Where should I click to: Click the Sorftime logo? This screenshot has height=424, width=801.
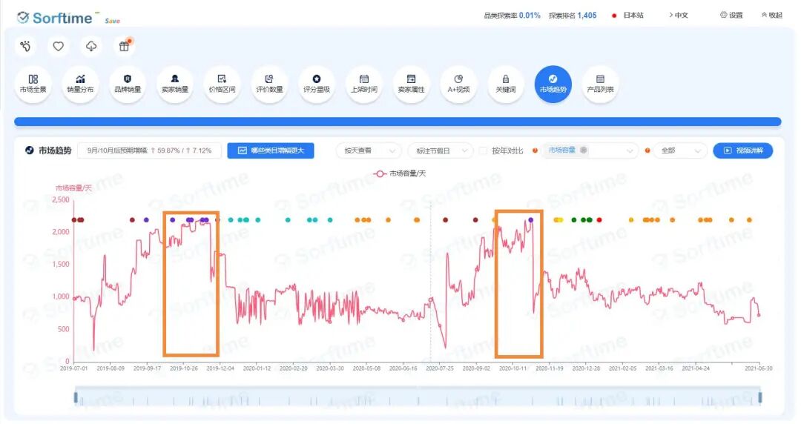55,18
